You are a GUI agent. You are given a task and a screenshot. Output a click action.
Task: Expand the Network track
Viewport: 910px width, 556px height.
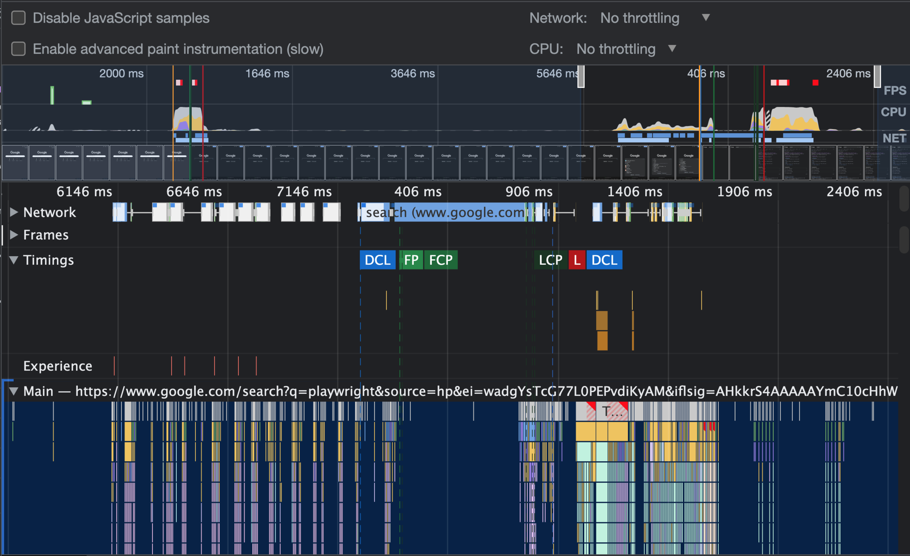[x=14, y=212]
